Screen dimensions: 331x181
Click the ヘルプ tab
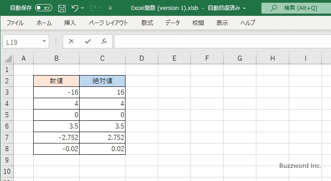[248, 23]
